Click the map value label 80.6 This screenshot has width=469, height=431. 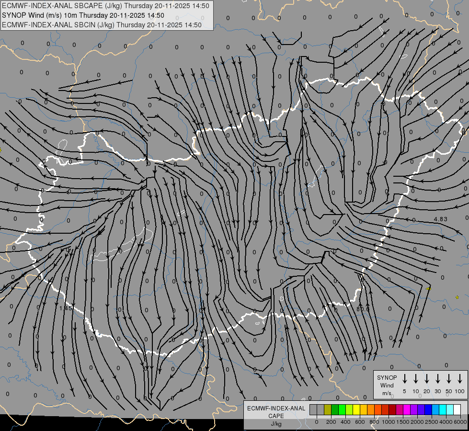[x=363, y=309]
